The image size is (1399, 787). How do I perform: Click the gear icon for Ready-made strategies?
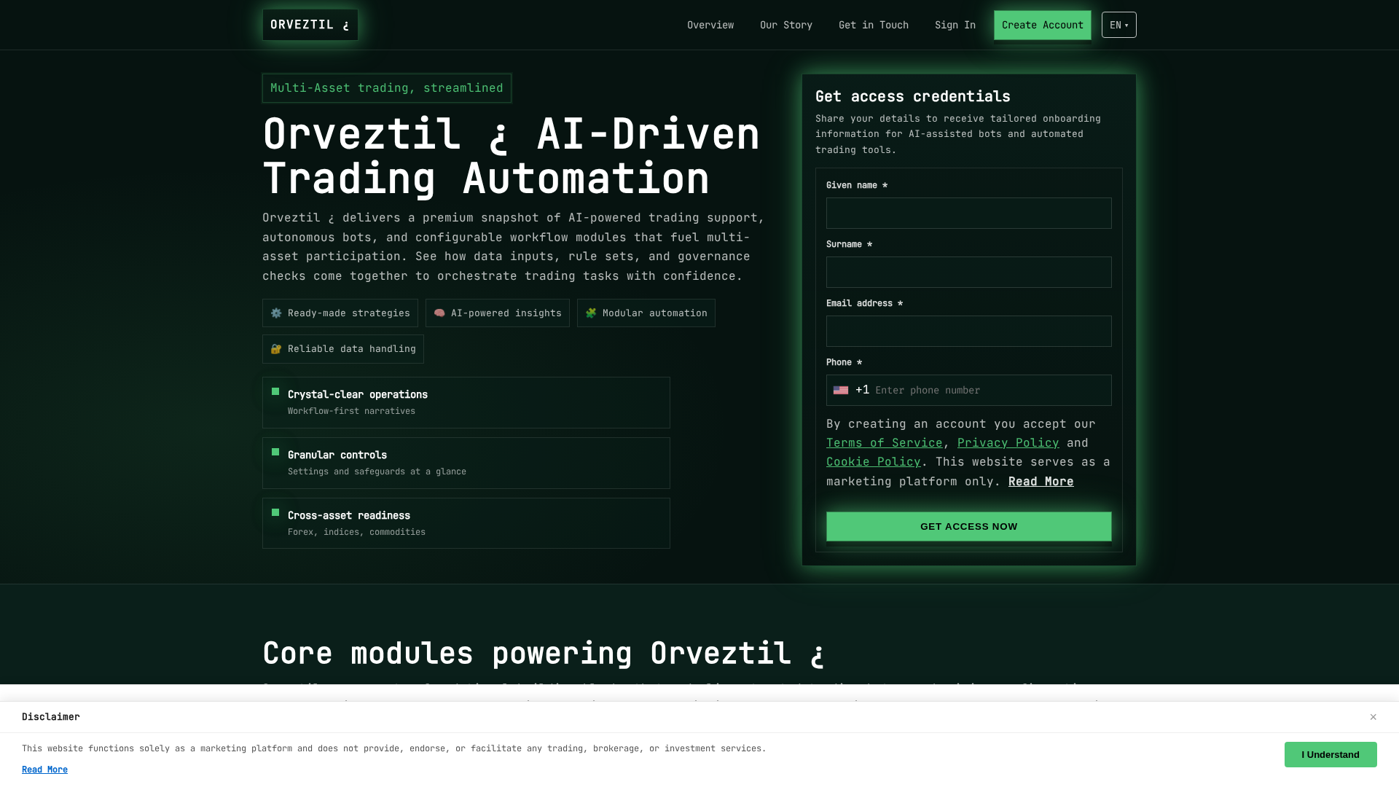pyautogui.click(x=276, y=313)
